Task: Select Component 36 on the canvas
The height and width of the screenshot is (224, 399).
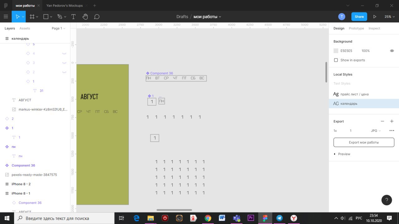Action: (x=176, y=78)
